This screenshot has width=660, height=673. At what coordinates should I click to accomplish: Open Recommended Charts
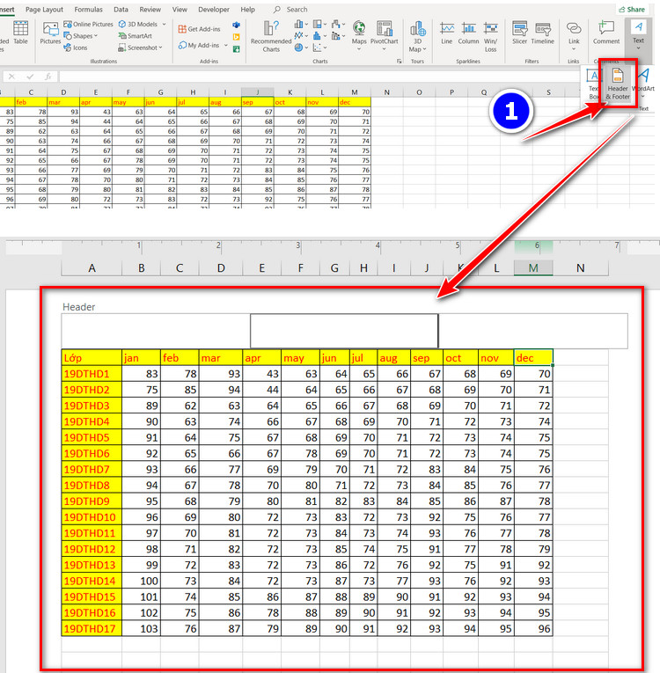pos(271,33)
